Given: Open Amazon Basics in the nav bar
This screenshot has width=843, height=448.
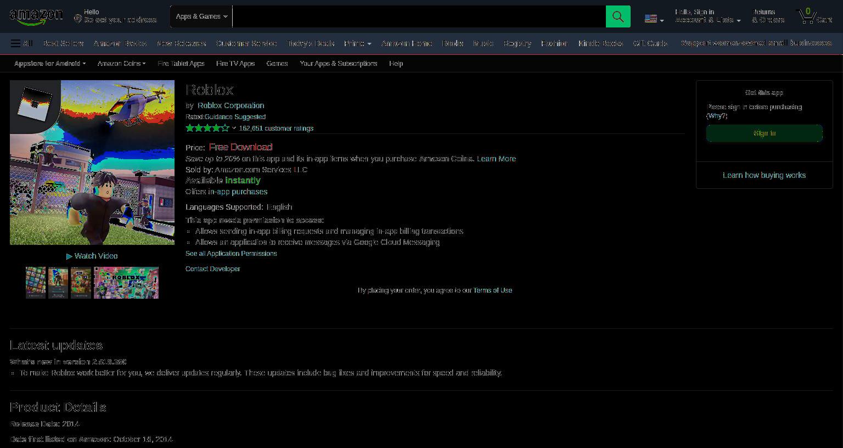Looking at the screenshot, I should click(x=120, y=43).
